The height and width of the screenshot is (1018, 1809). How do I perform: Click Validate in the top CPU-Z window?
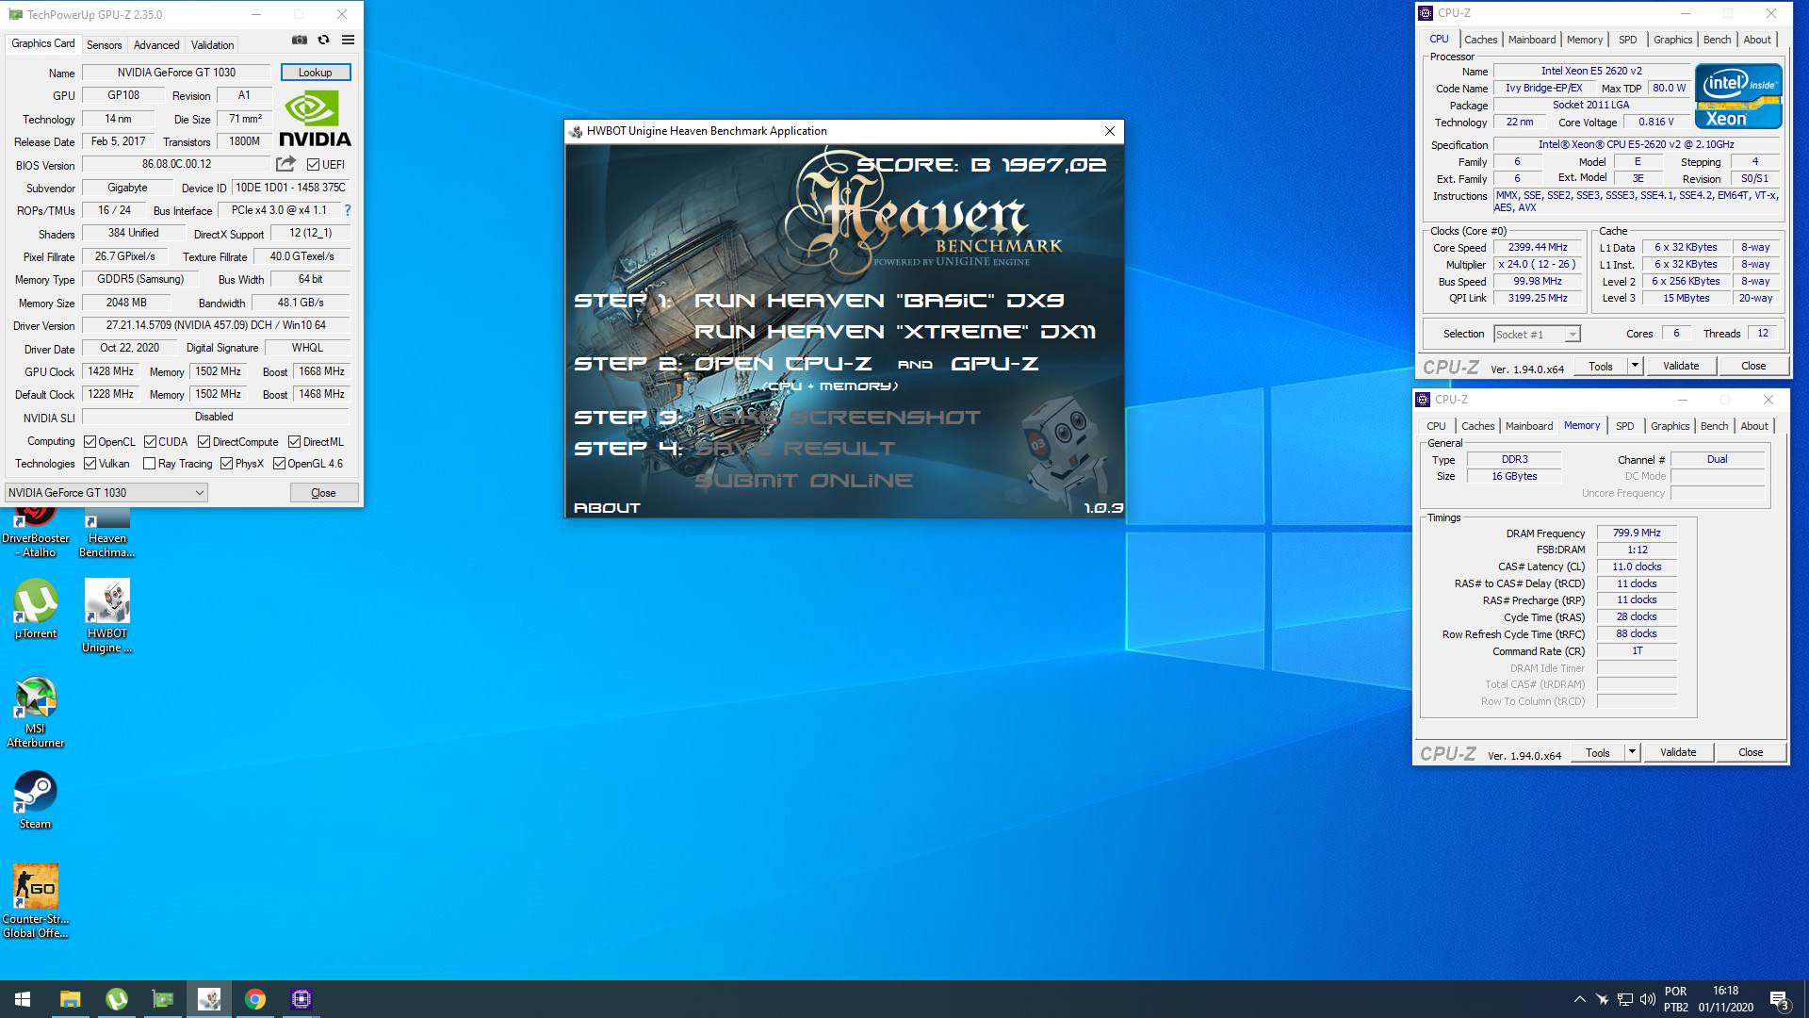point(1681,366)
